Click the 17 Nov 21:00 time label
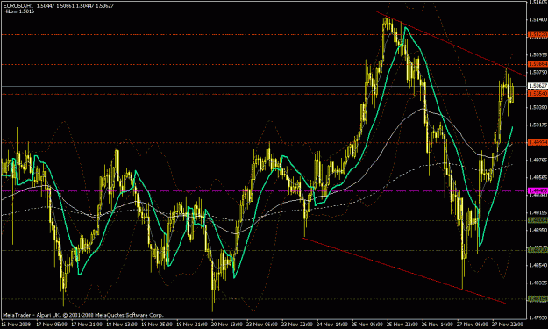548x329 pixels. [x=87, y=324]
